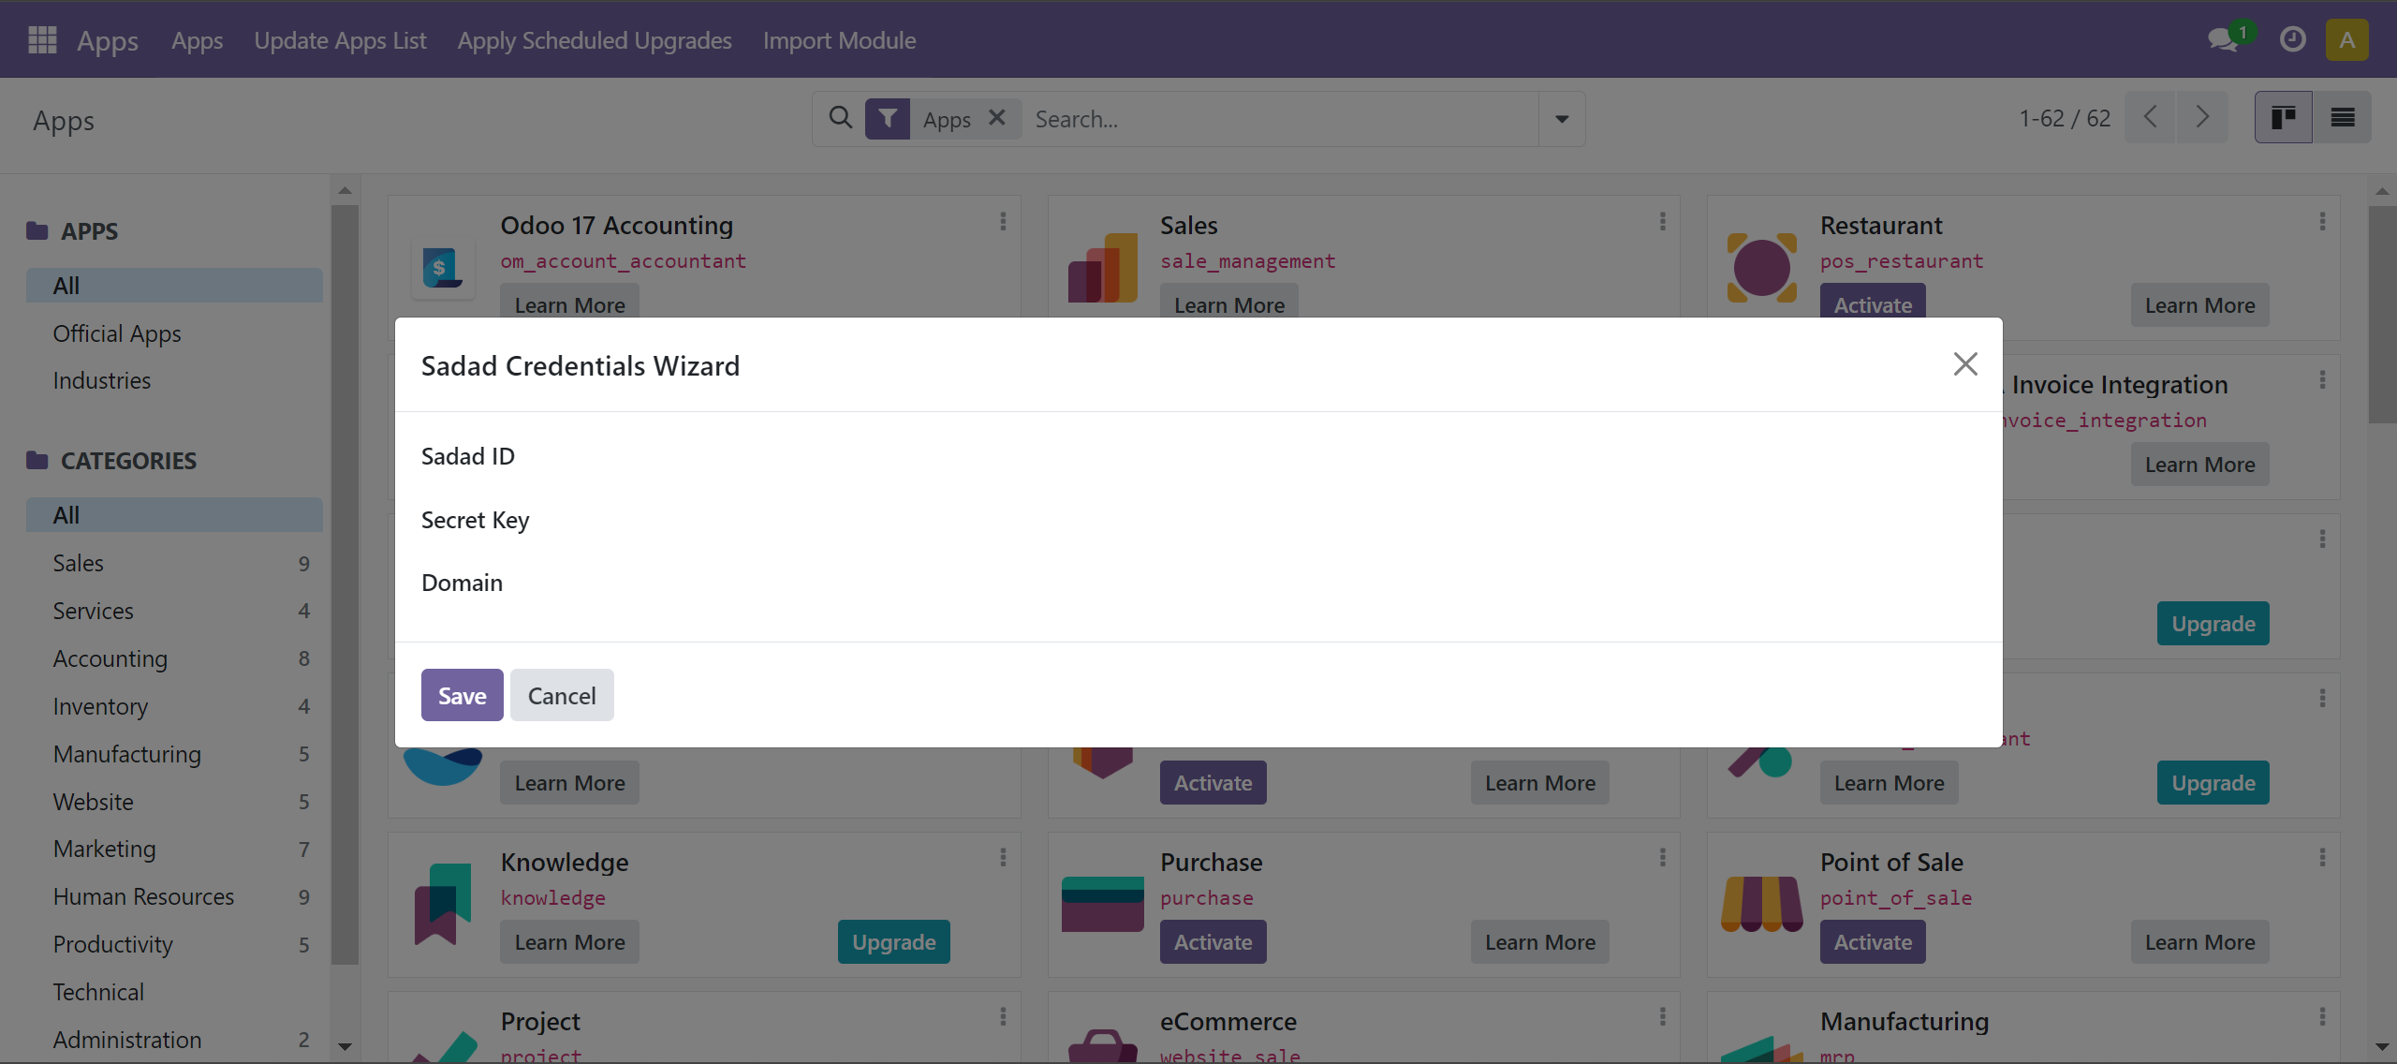2397x1064 pixels.
Task: Open the user avatar menu
Action: pos(2346,39)
